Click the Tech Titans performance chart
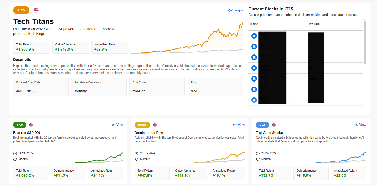The height and width of the screenshot is (186, 377). pyautogui.click(x=187, y=38)
